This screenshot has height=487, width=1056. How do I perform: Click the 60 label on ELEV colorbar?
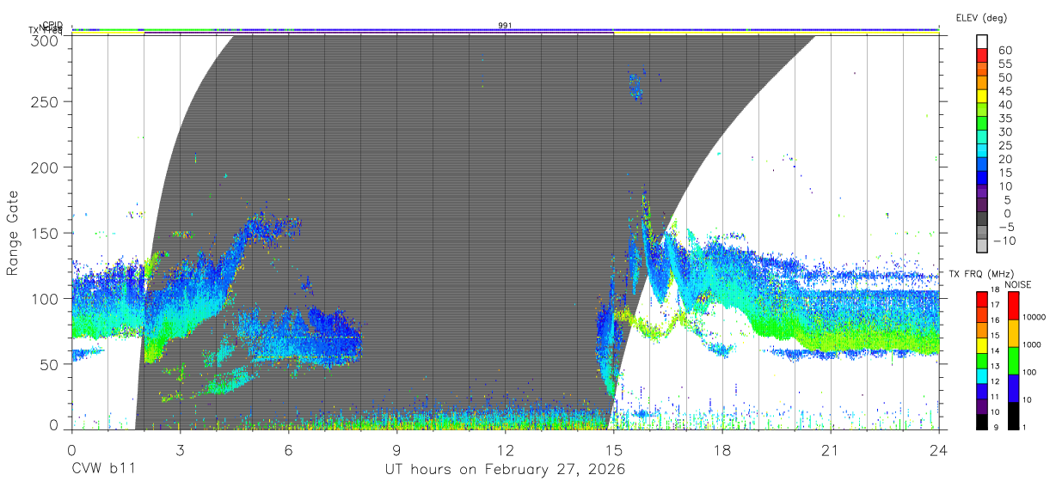coord(1004,50)
